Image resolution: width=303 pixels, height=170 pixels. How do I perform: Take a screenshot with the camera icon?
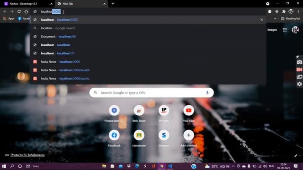[299, 62]
